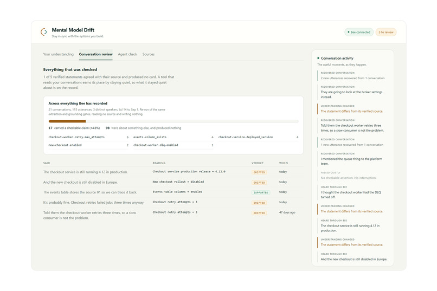This screenshot has height=291, width=437.
Task: Click the green dot beside Conversation activity
Action: tap(318, 58)
